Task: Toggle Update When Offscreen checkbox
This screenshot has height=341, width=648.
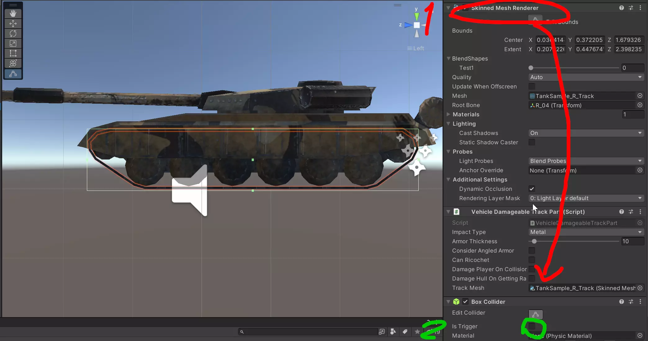Action: point(532,87)
